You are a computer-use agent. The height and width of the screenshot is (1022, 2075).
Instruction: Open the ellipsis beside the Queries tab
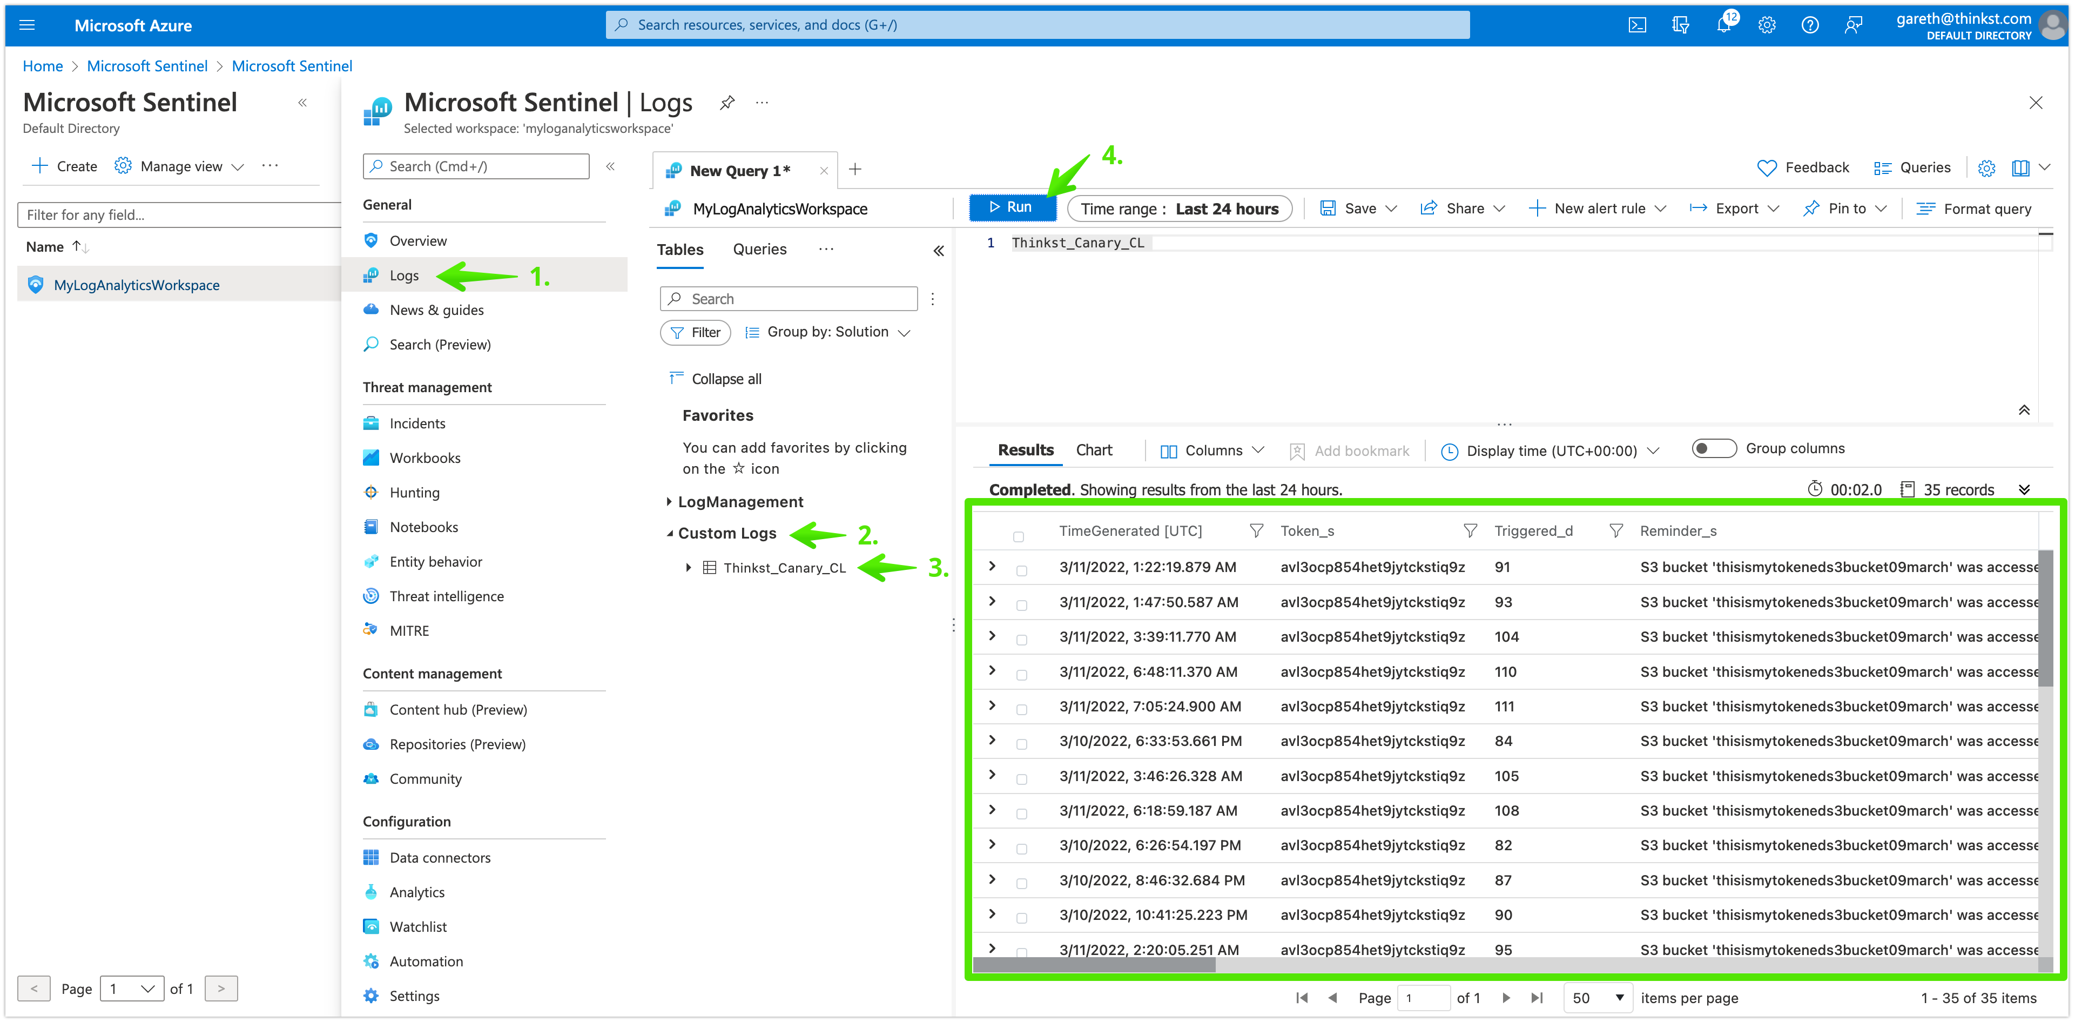tap(826, 249)
